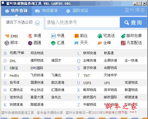
Task: Click the 宅急送 green logo icon
Action: click(100, 36)
